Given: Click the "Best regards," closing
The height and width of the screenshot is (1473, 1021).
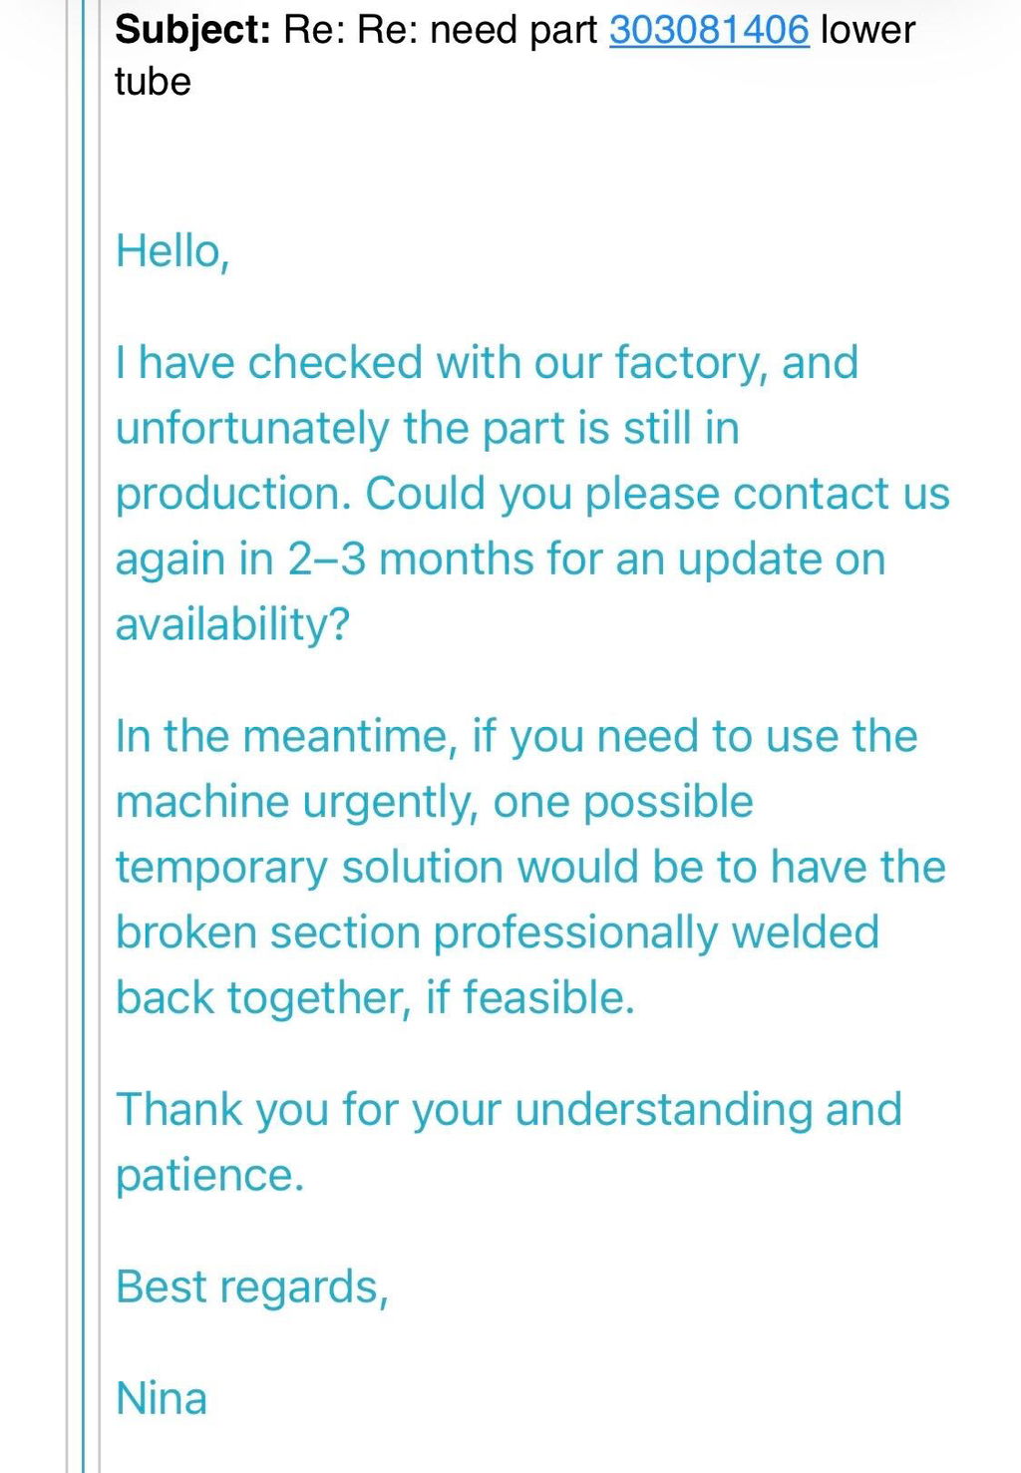Looking at the screenshot, I should click(251, 1288).
